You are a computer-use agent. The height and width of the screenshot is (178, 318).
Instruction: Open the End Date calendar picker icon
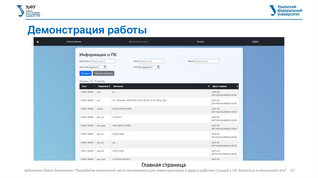[158, 67]
